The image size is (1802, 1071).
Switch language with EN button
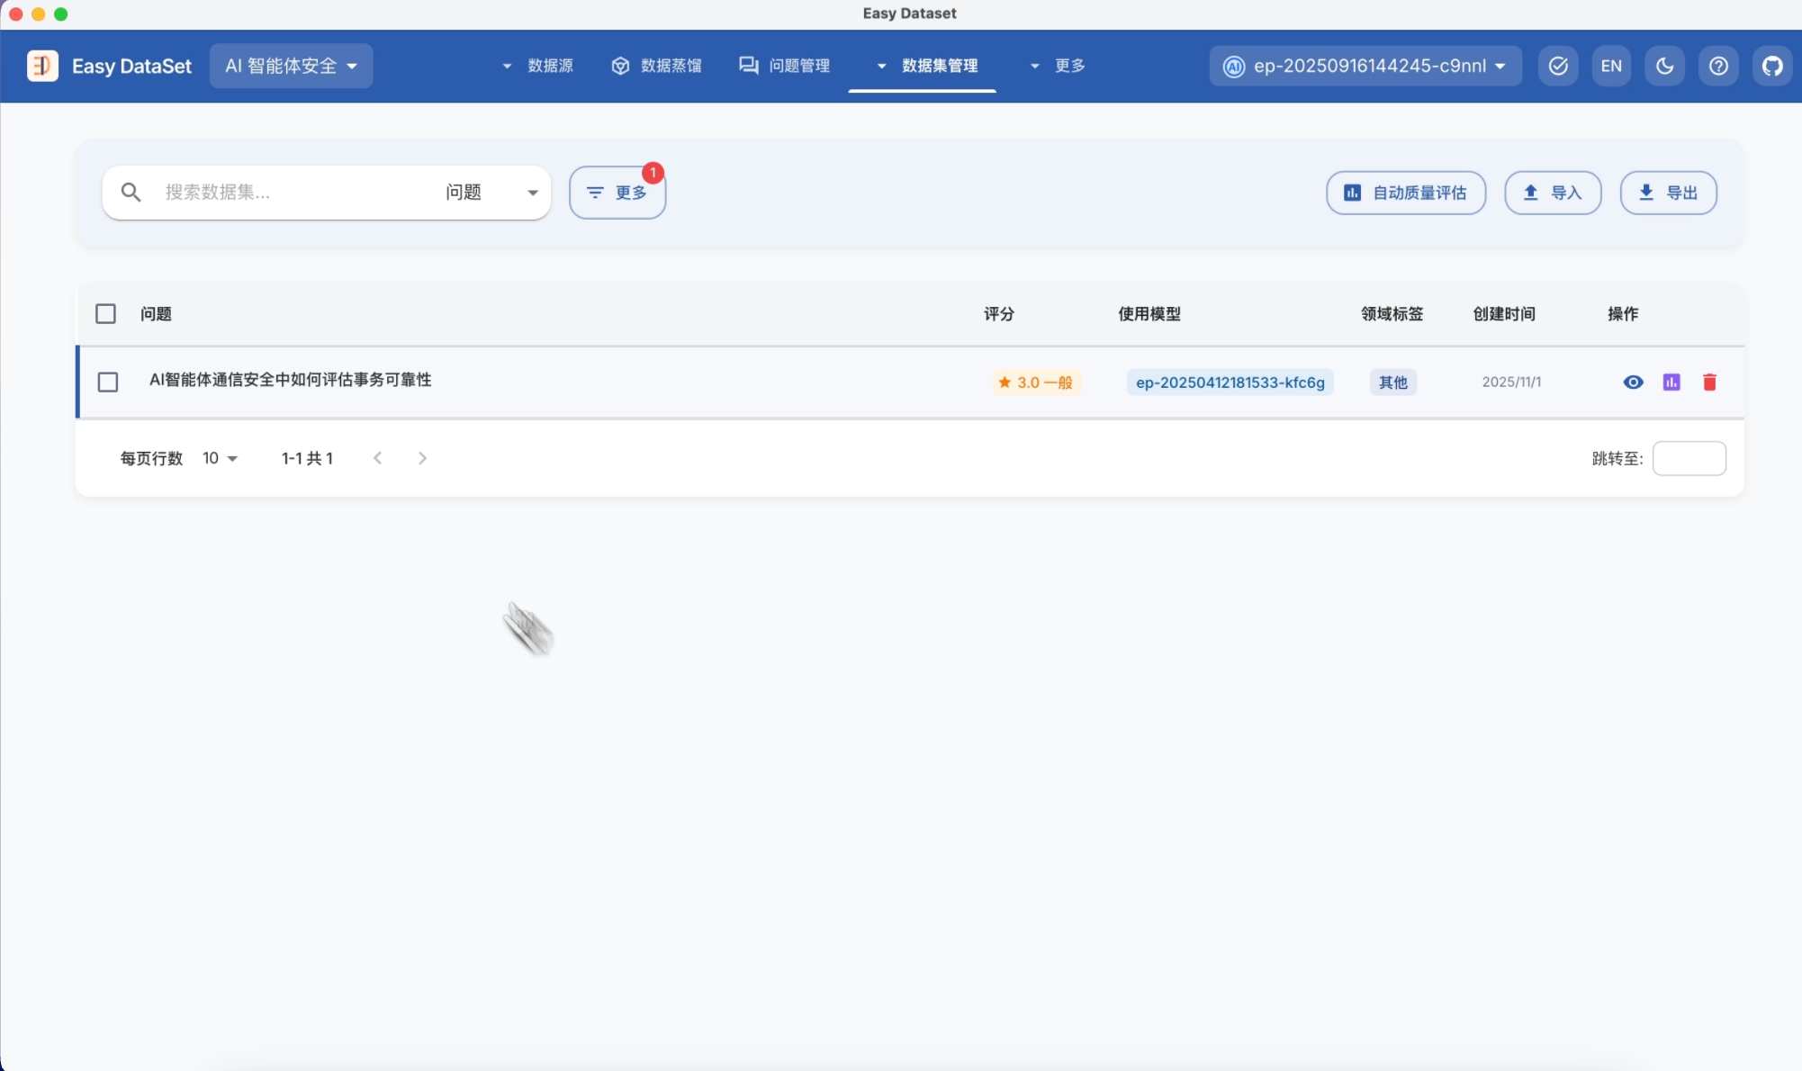click(1611, 66)
